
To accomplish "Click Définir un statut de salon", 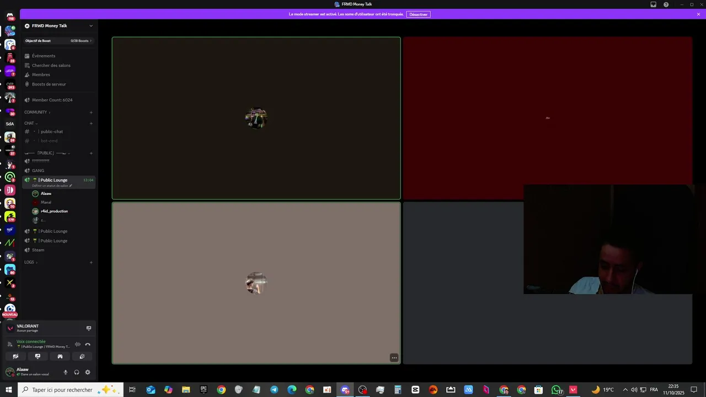I will (x=52, y=186).
